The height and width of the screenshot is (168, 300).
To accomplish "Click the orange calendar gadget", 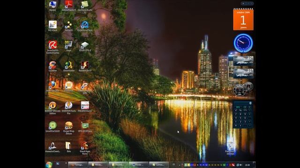I will click(243, 20).
